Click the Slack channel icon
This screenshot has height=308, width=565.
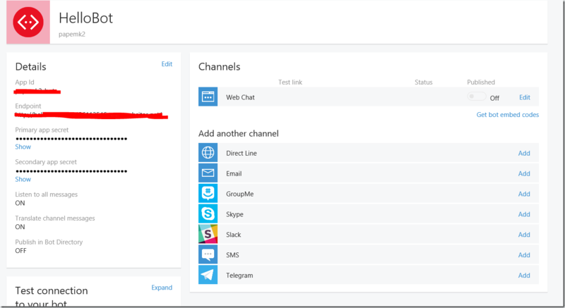208,234
